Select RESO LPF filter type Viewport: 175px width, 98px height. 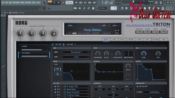pos(58,69)
